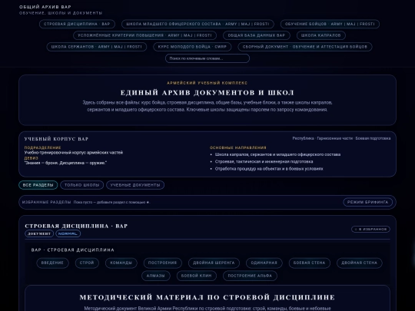
Task: Open Курс молодого бойца · CWRP
Action: 192,47
